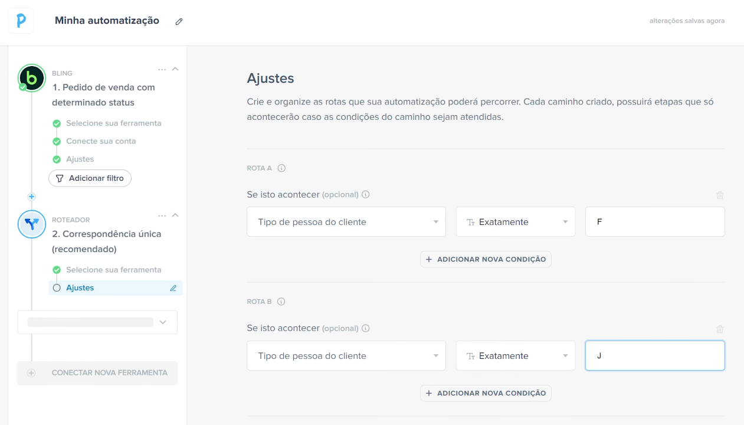Collapse the Roteador step section

click(175, 215)
